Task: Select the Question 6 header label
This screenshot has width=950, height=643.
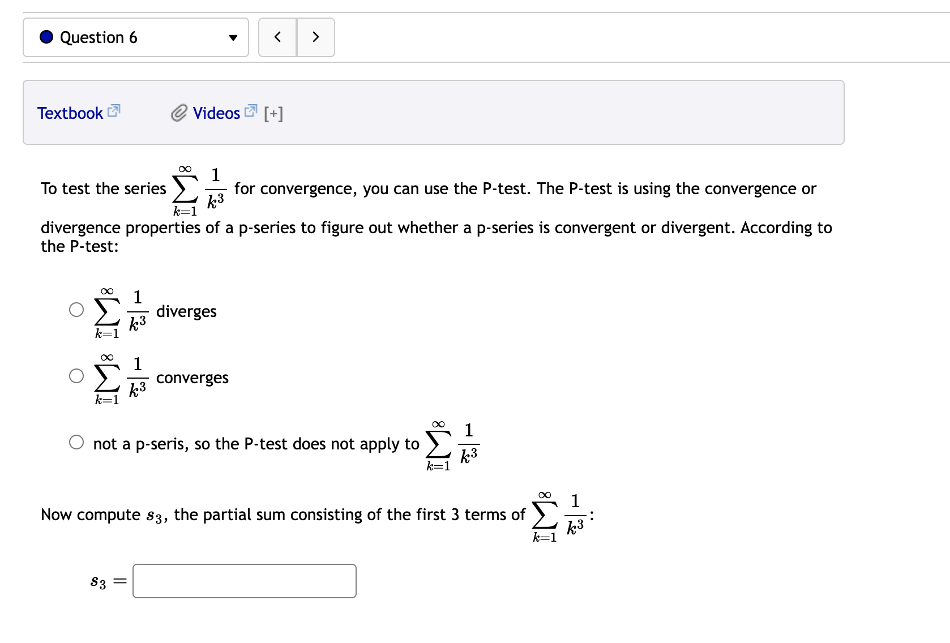Action: (99, 37)
